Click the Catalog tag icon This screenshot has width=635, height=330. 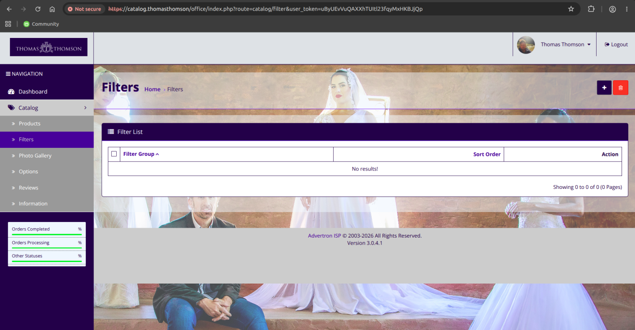click(11, 108)
